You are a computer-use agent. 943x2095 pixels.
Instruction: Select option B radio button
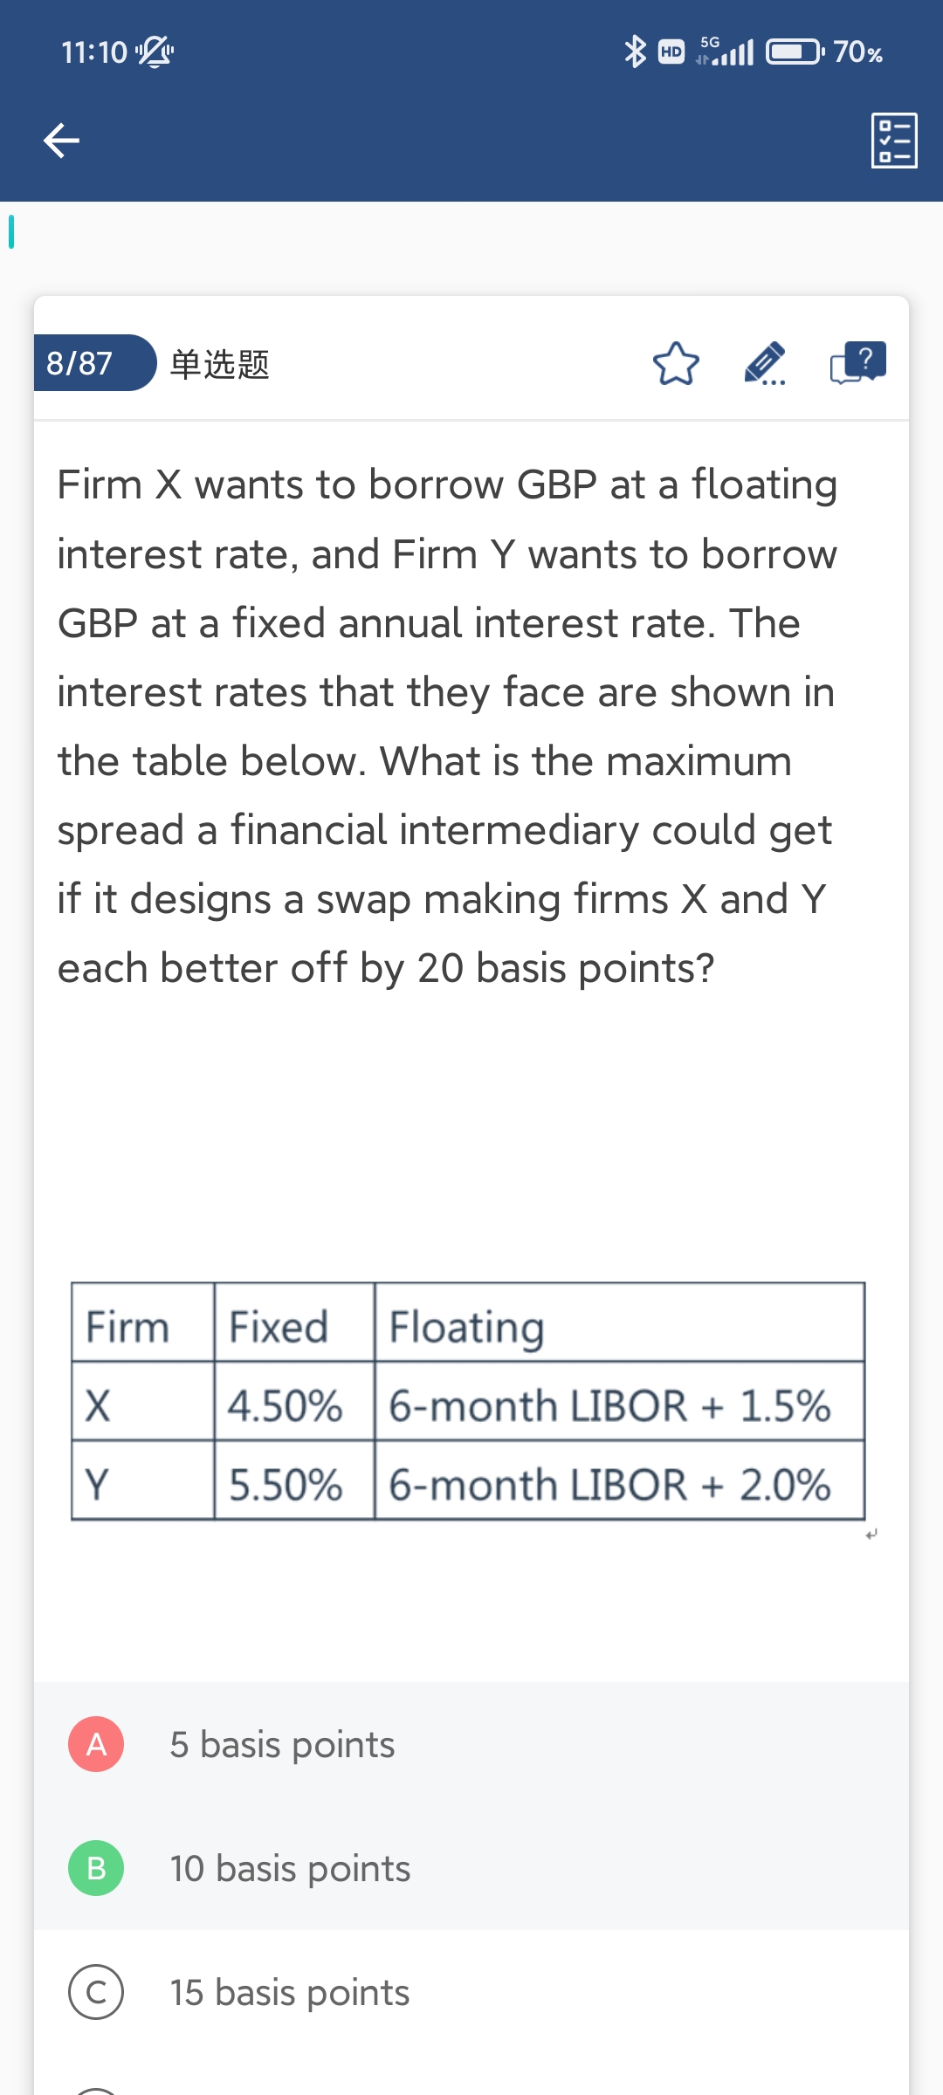pos(96,1868)
